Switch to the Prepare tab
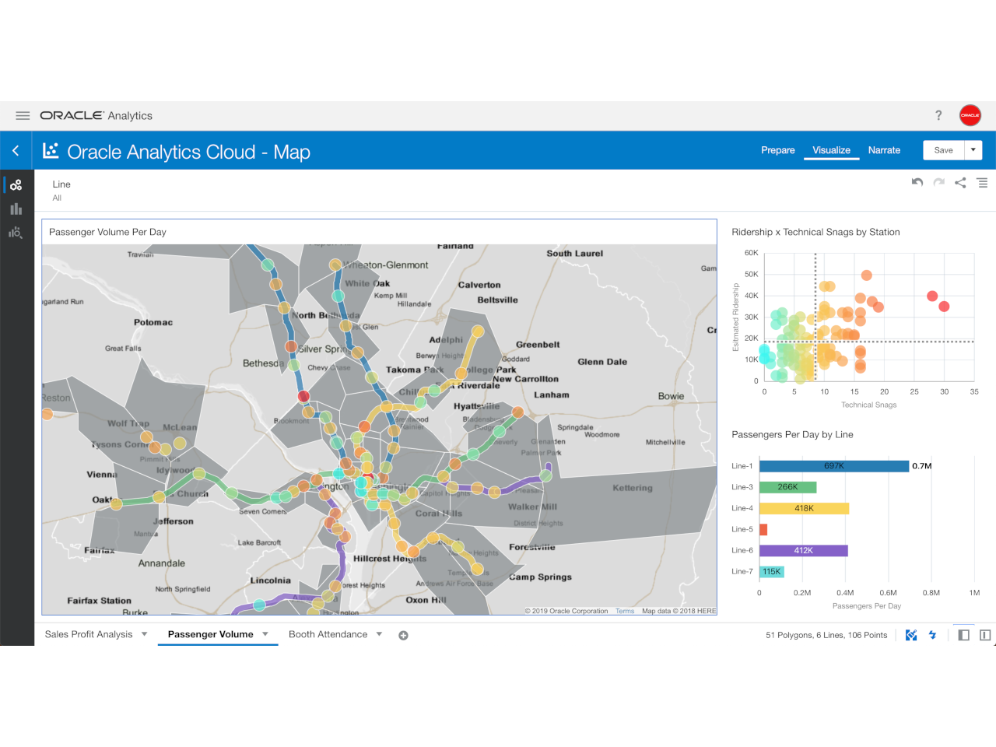The height and width of the screenshot is (747, 996). pyautogui.click(x=778, y=150)
